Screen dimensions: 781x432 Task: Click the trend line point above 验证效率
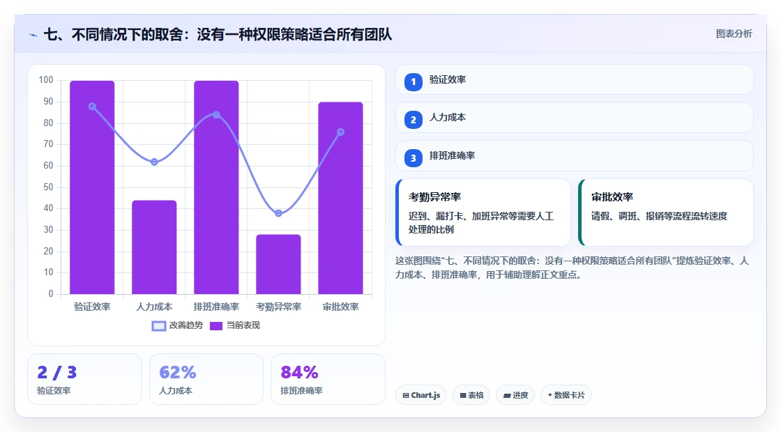pyautogui.click(x=92, y=107)
